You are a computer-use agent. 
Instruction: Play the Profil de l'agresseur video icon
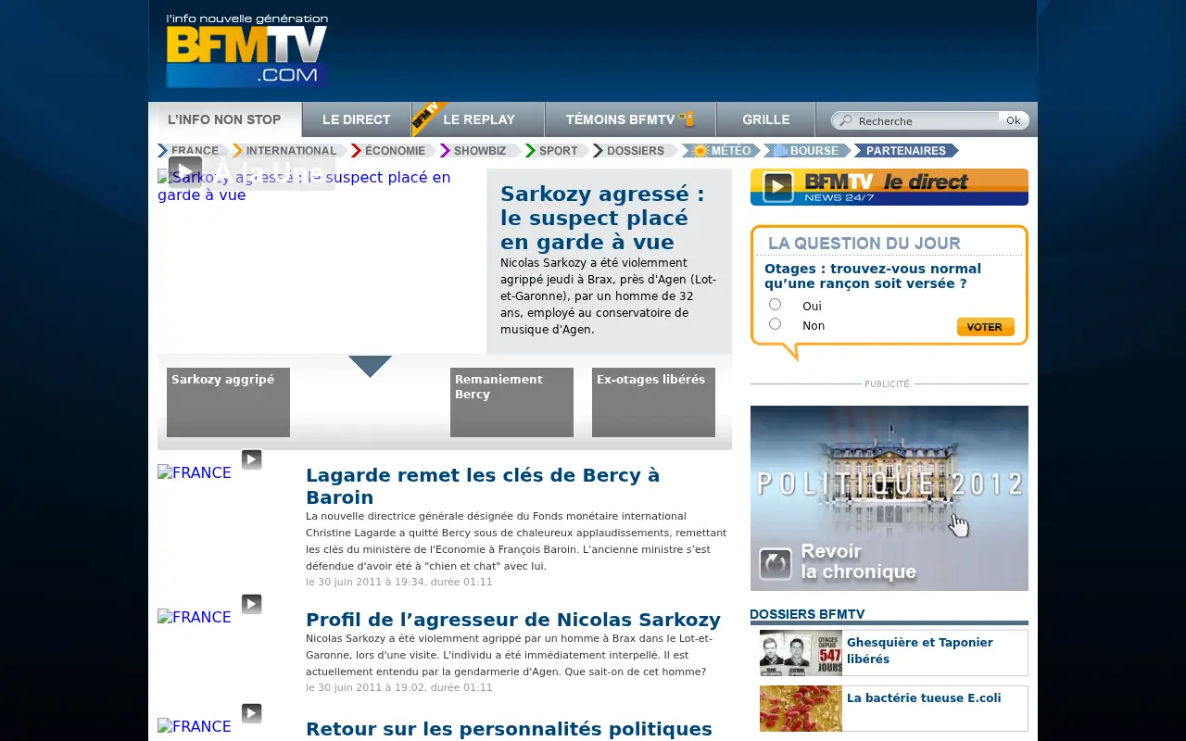coord(252,604)
